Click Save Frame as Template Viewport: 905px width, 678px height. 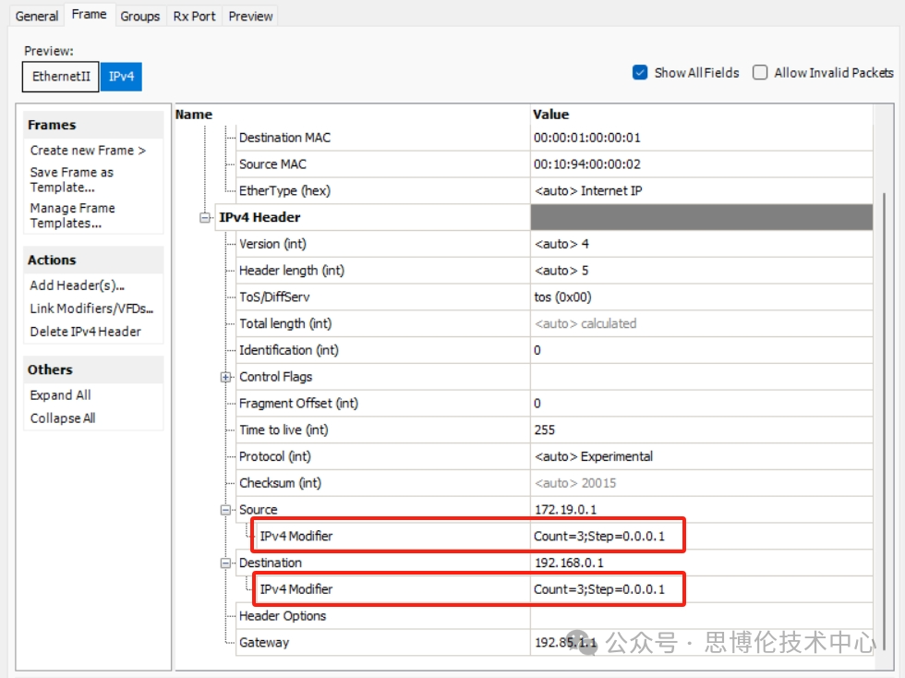pos(71,179)
